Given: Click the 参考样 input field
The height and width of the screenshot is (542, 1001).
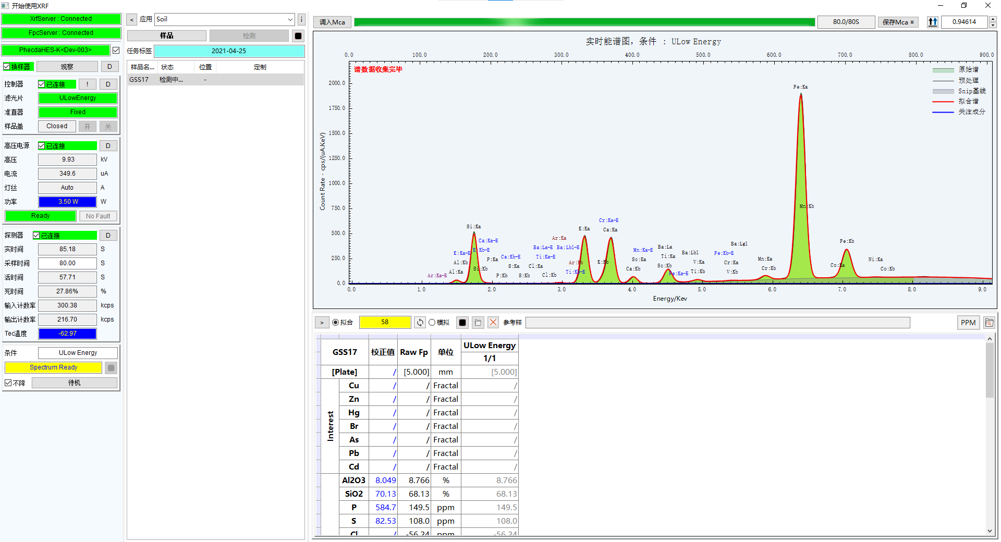Looking at the screenshot, I should point(717,323).
